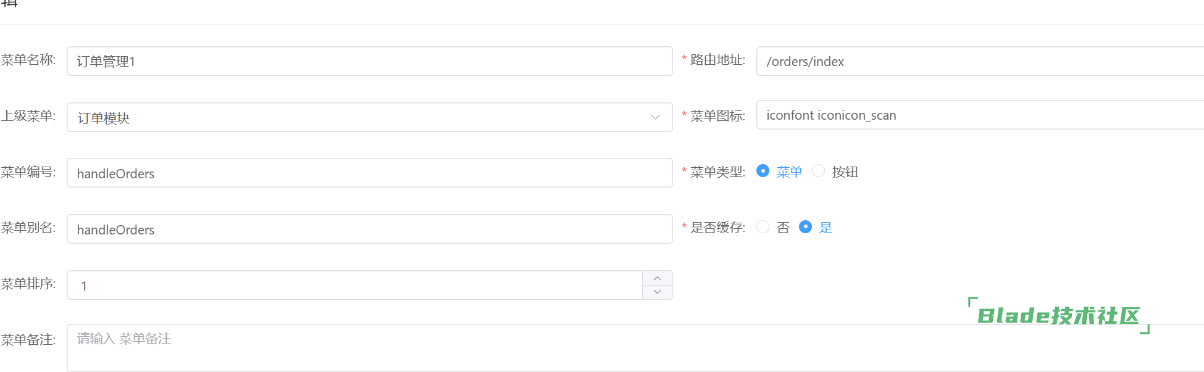Click the 菜单排序 number input
This screenshot has width=1204, height=372.
pyautogui.click(x=355, y=285)
